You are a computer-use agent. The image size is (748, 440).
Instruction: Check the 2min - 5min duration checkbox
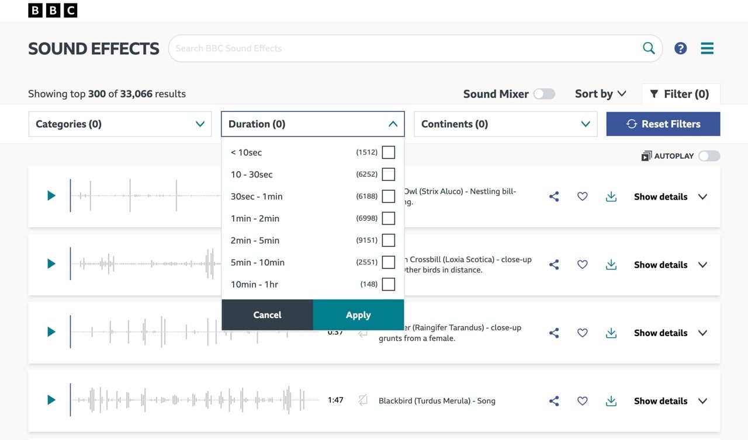click(x=389, y=240)
